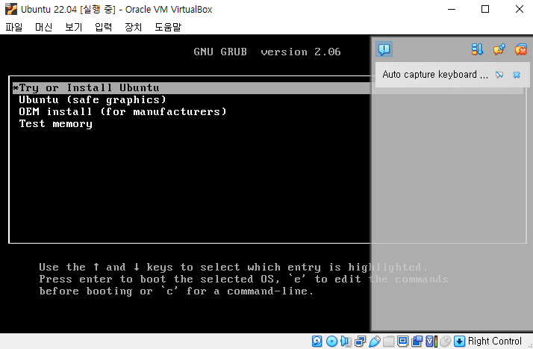Image resolution: width=533 pixels, height=349 pixels.
Task: Open the 장치 menu
Action: [x=133, y=27]
